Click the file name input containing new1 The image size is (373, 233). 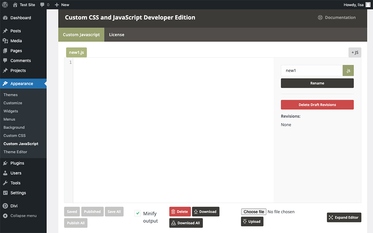(311, 70)
